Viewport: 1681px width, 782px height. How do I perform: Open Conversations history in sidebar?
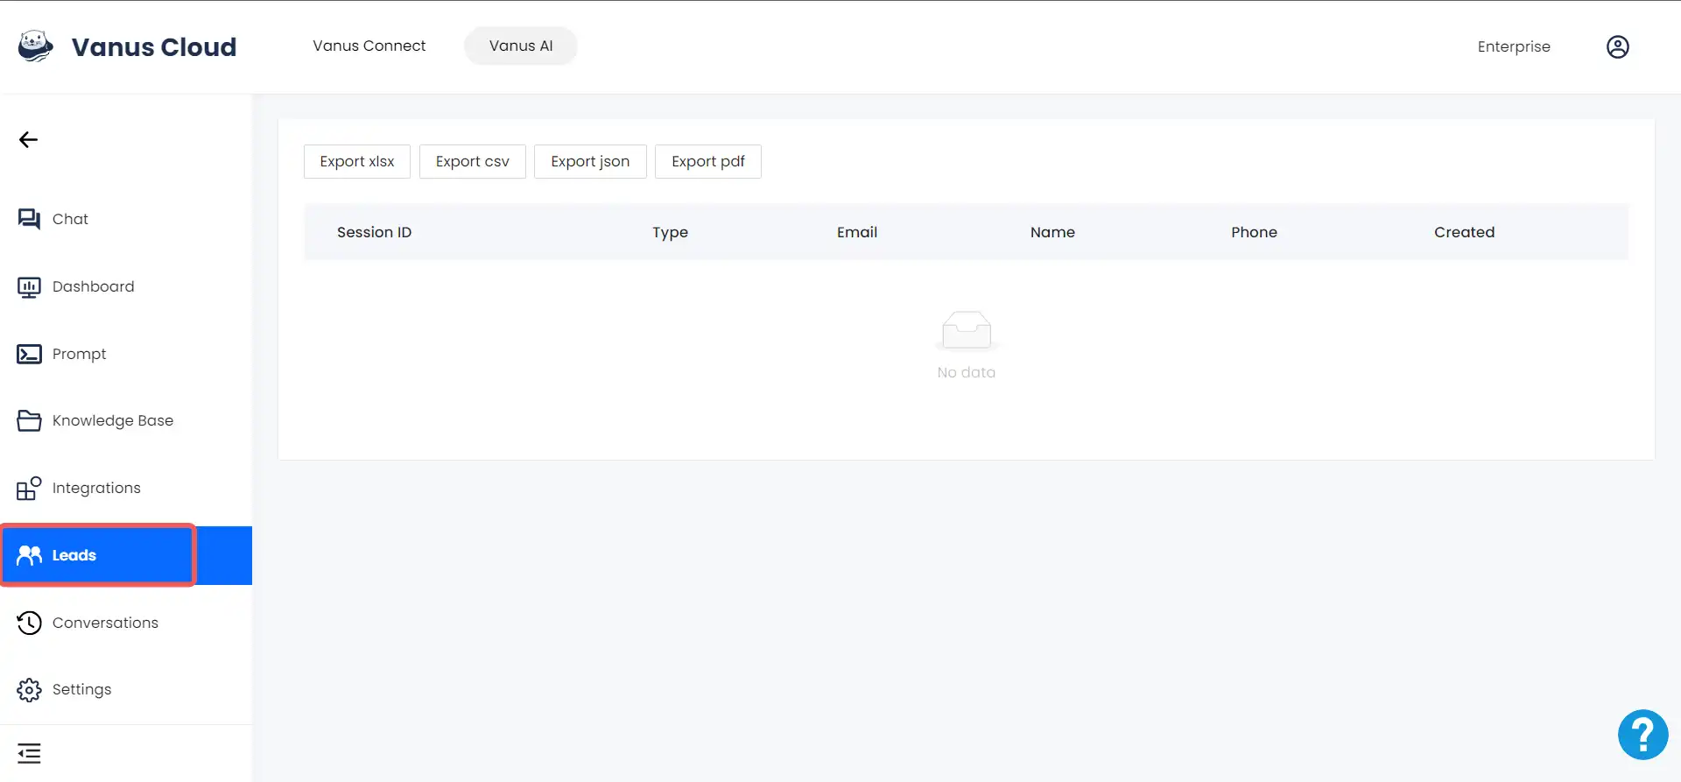[x=104, y=623]
